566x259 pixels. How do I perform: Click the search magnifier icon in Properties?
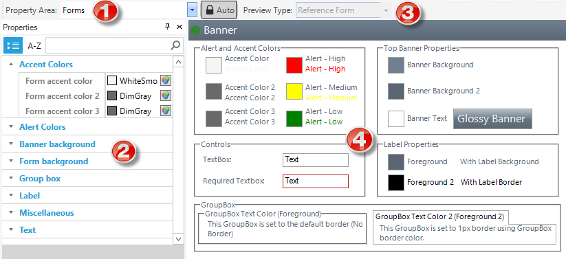click(175, 45)
